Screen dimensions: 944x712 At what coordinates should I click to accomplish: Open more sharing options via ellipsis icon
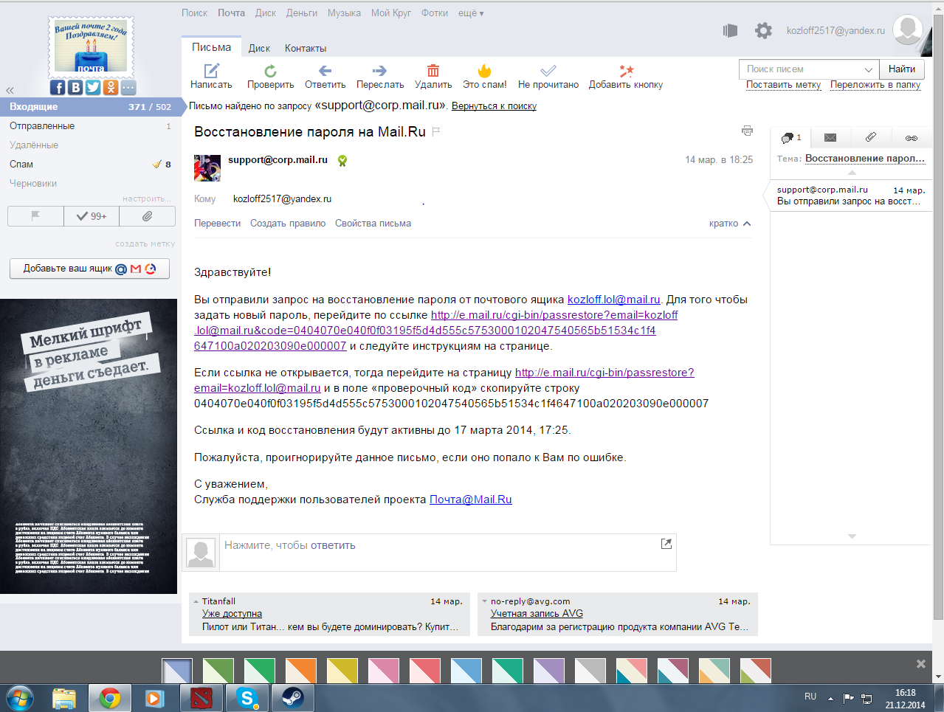[x=128, y=87]
